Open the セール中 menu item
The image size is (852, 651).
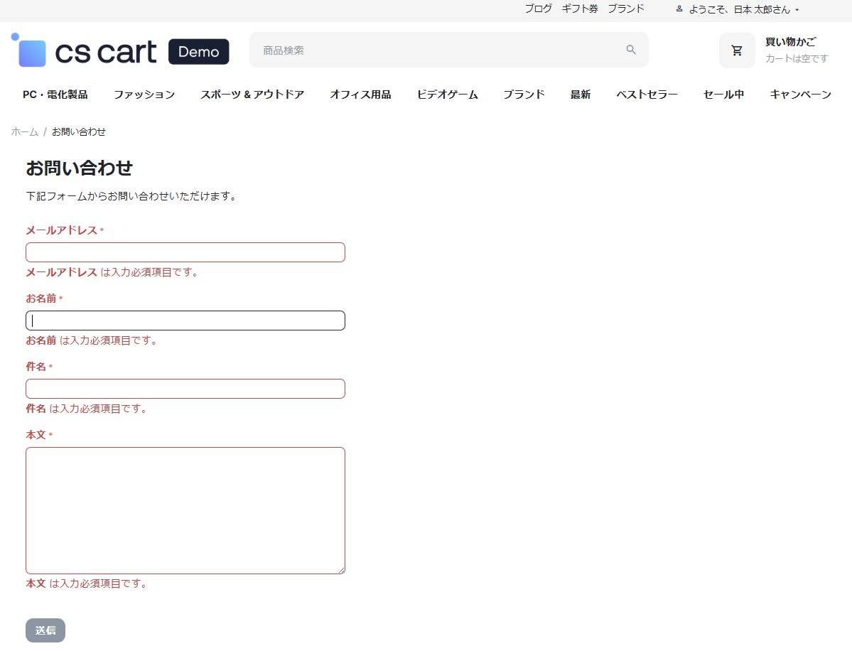pos(723,95)
